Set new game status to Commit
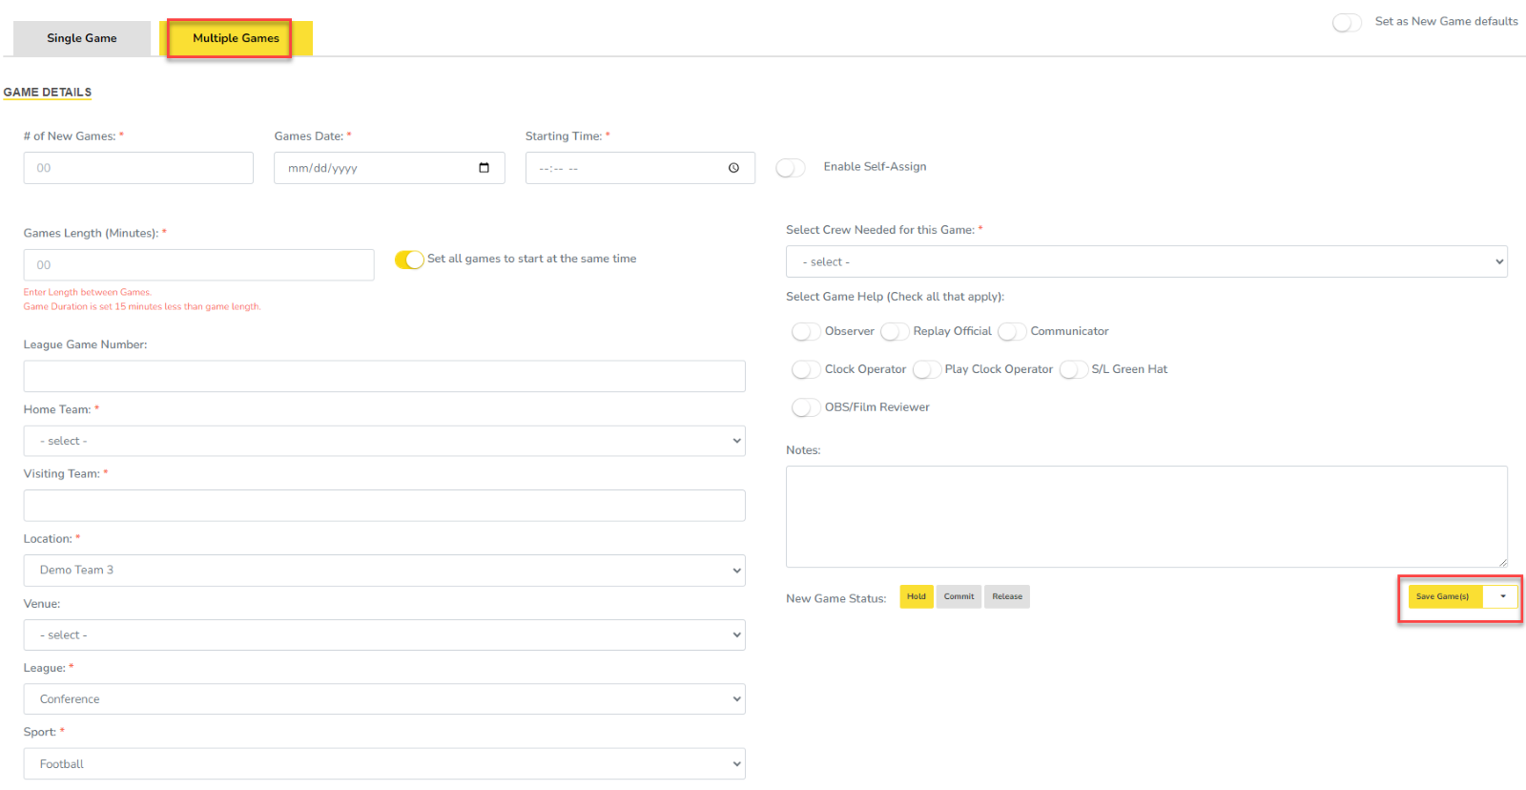Image resolution: width=1526 pixels, height=790 pixels. (x=959, y=596)
